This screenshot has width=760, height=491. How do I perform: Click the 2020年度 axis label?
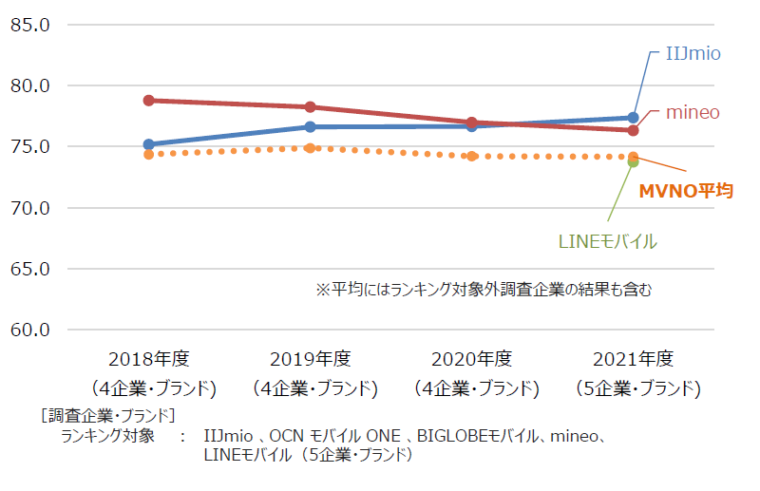click(x=471, y=359)
